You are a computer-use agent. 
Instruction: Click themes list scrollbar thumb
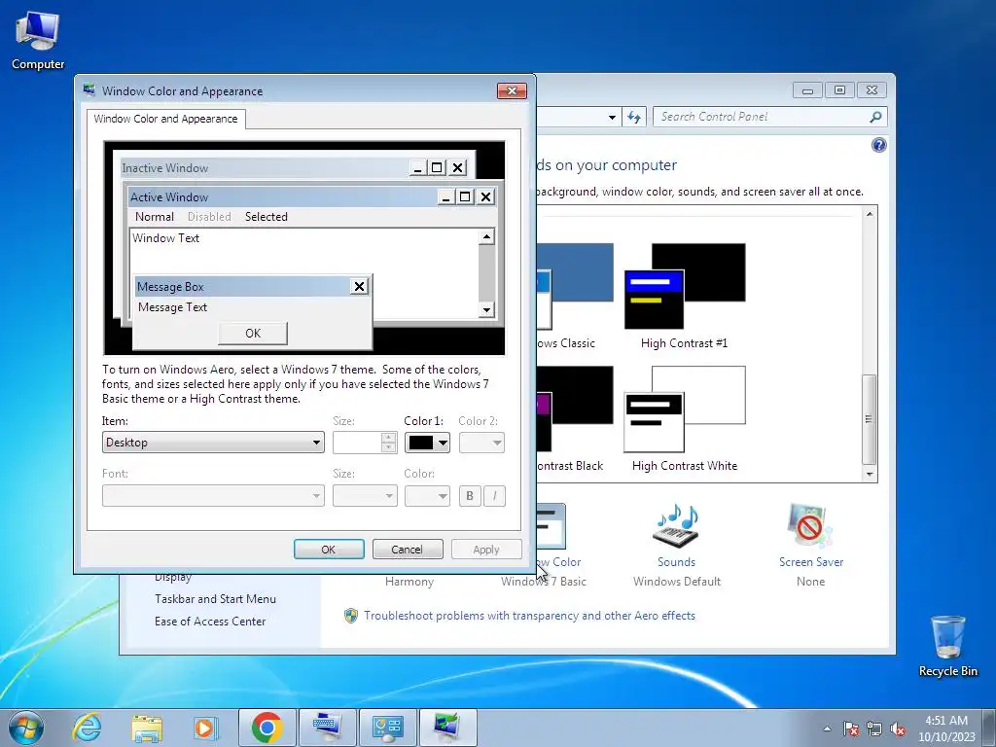coord(869,419)
